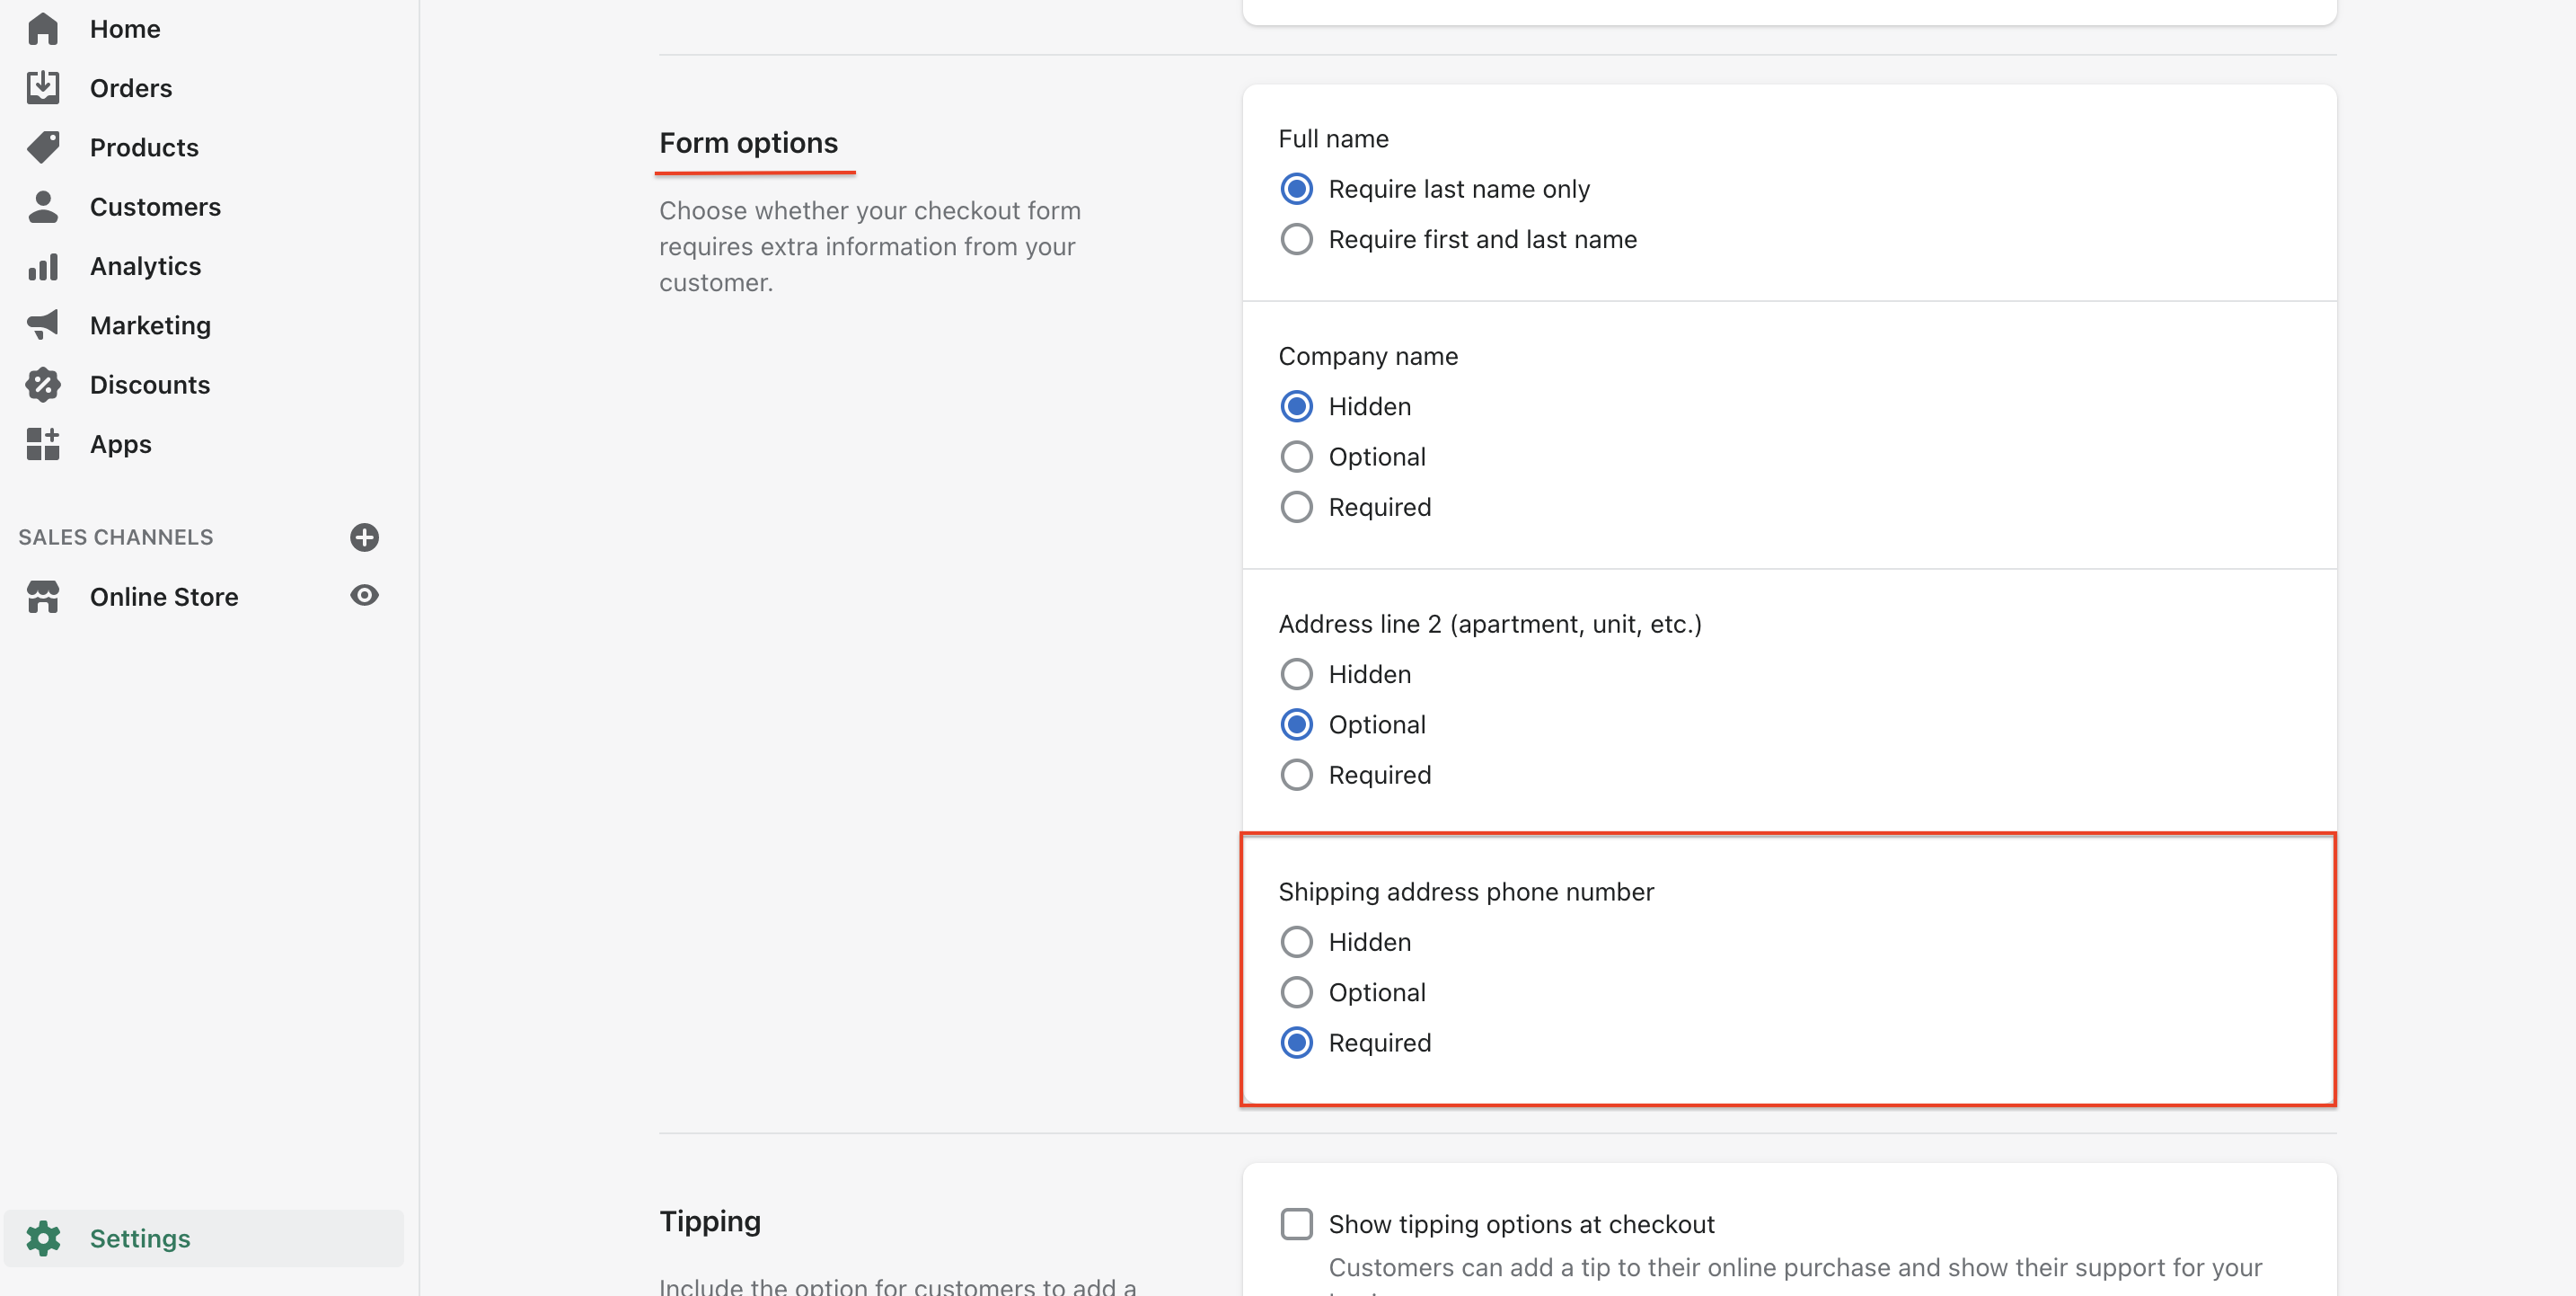Set Address line 2 to Hidden
This screenshot has width=2576, height=1296.
tap(1296, 675)
